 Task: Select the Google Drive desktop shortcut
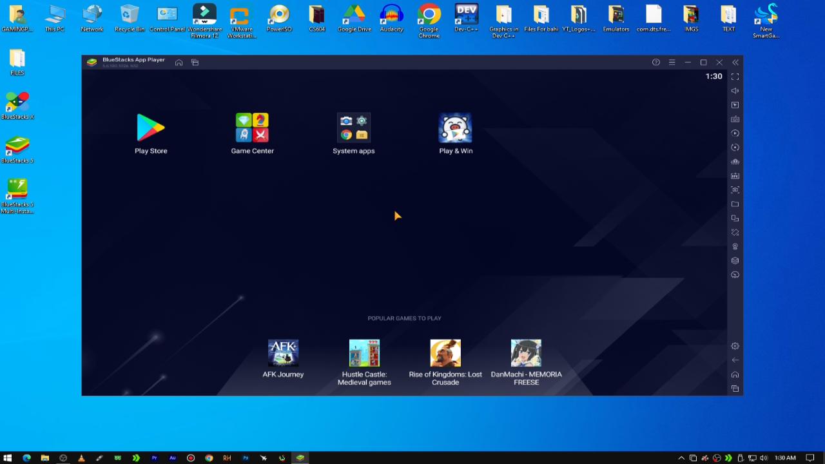[354, 18]
